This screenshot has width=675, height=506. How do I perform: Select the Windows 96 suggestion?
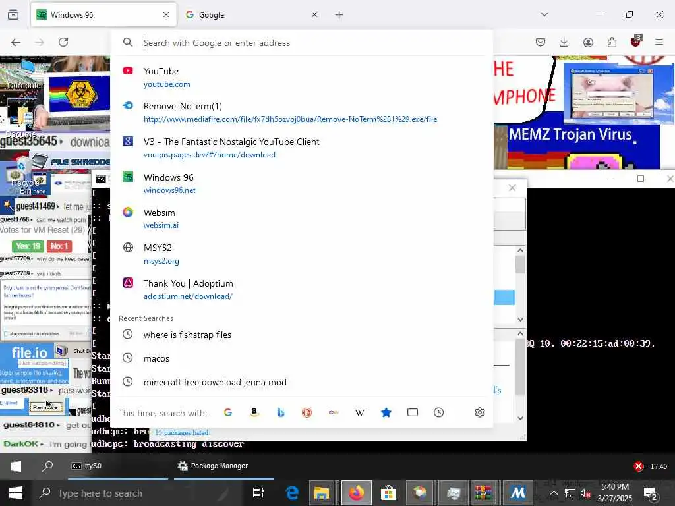tap(301, 183)
